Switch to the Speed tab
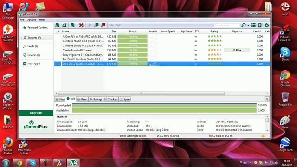 pyautogui.click(x=125, y=99)
